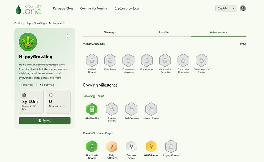
Task: Select the locked Verified Grower badge
Action: click(92, 61)
